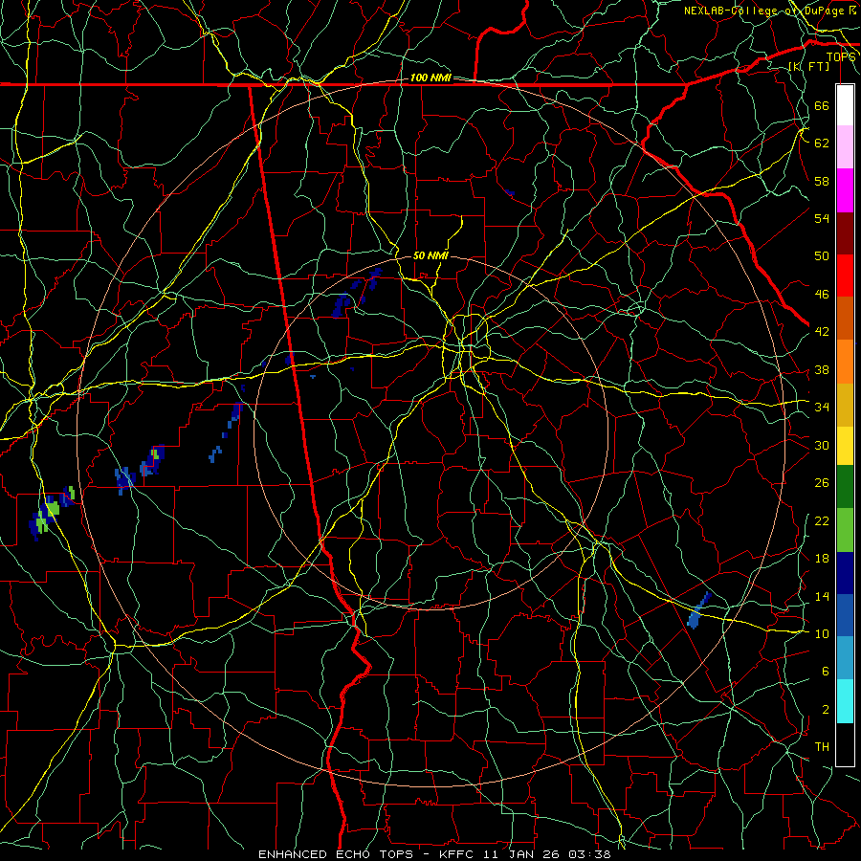Choose the light green legend band
This screenshot has height=861, width=861.
845,530
